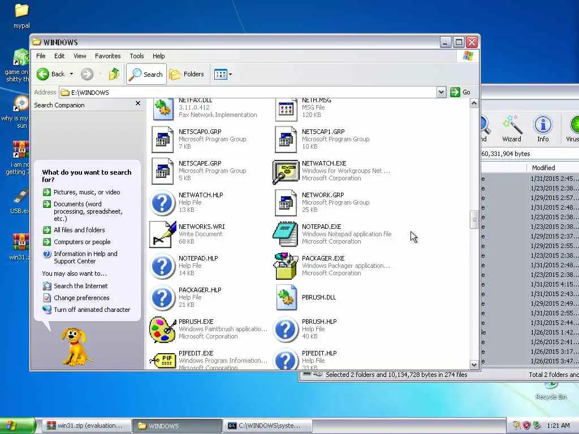
Task: Select the PACKAGER.EXE icon
Action: (x=286, y=266)
